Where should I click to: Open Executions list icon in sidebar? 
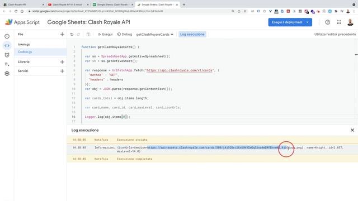click(7, 64)
